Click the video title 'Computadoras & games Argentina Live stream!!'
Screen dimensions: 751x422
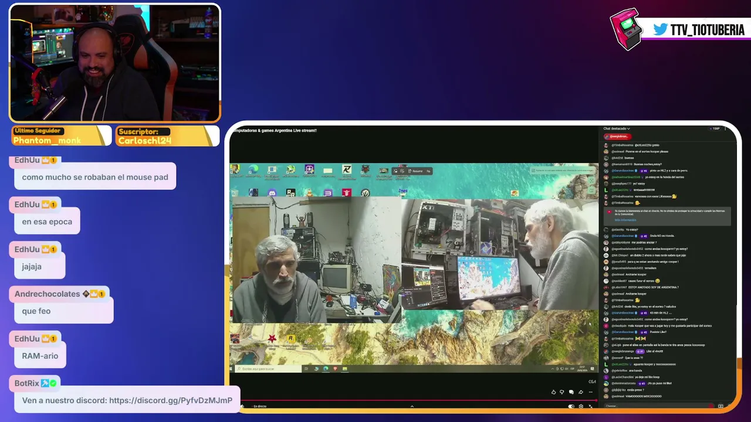[x=273, y=131]
